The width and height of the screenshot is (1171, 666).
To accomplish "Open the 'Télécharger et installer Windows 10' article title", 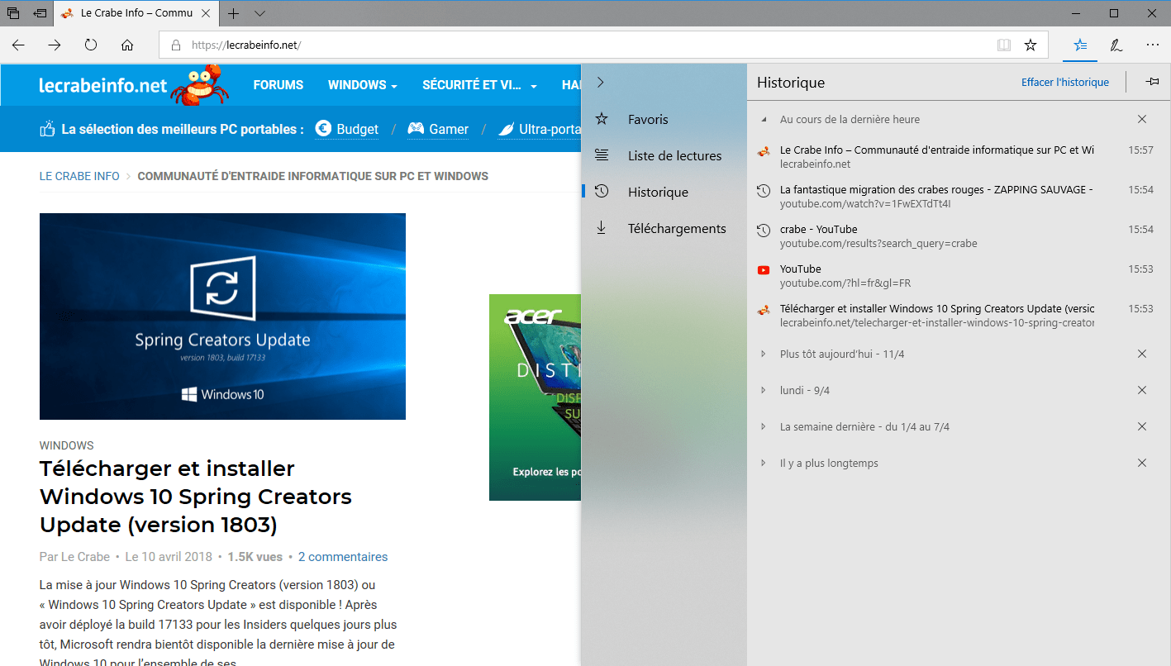I will pyautogui.click(x=196, y=497).
